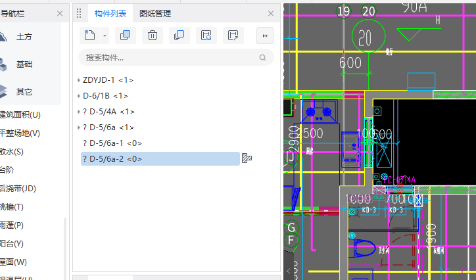
Task: Select ? D-5/6a-2 <0> component
Action: [x=160, y=158]
